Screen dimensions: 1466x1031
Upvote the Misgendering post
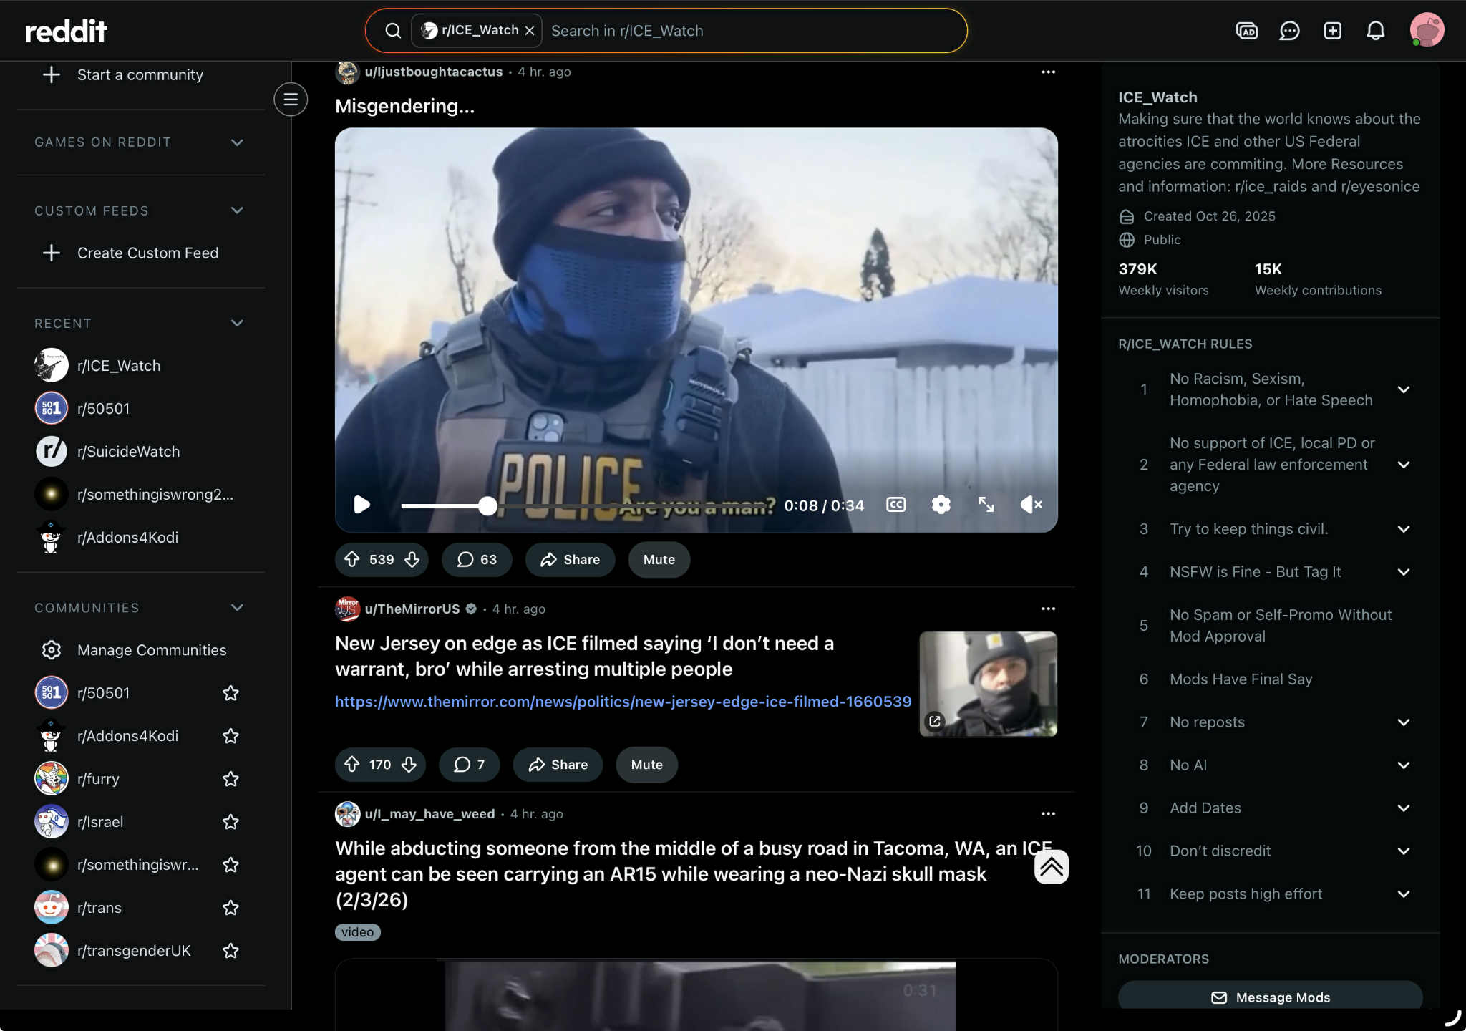[x=352, y=559]
